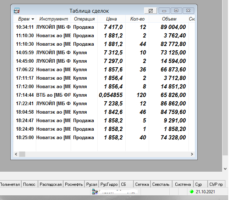The height and width of the screenshot is (200, 230).
Task: Click the Таблица сделок window icon
Action: pyautogui.click(x=17, y=11)
